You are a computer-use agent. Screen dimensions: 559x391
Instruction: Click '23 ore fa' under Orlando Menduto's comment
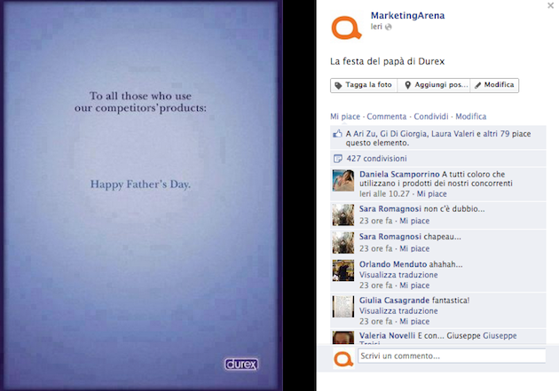point(375,285)
